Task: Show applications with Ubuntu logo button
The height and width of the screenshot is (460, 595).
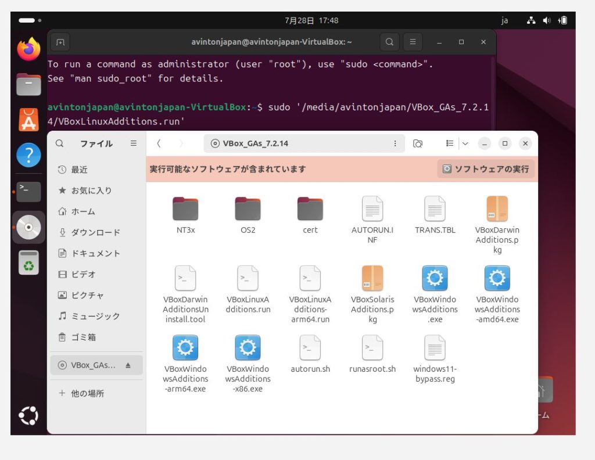Action: click(28, 416)
